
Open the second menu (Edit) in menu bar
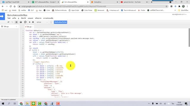pos(14,18)
